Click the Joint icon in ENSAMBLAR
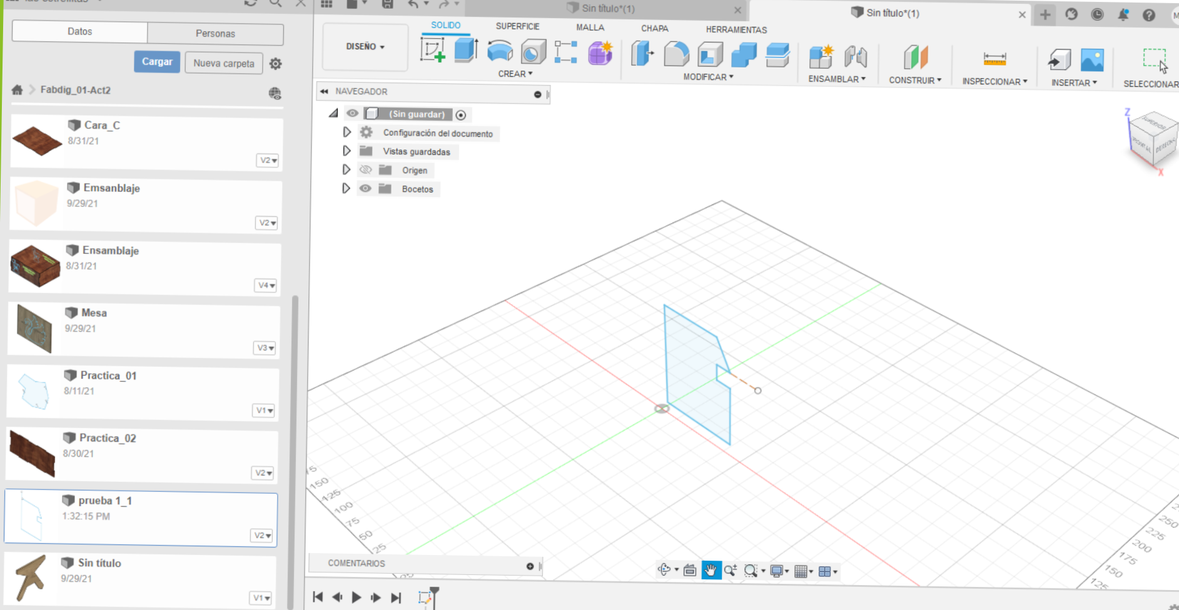1179x610 pixels. [x=855, y=57]
